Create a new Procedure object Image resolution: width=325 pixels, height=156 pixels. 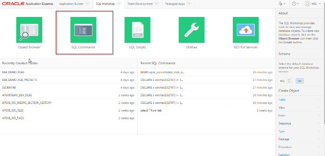tap(285, 147)
